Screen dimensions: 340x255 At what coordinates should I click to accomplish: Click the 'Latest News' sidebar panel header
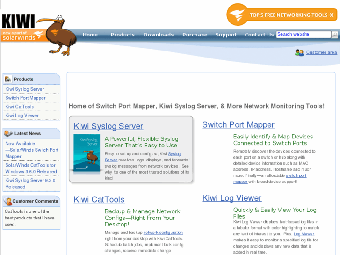point(31,133)
